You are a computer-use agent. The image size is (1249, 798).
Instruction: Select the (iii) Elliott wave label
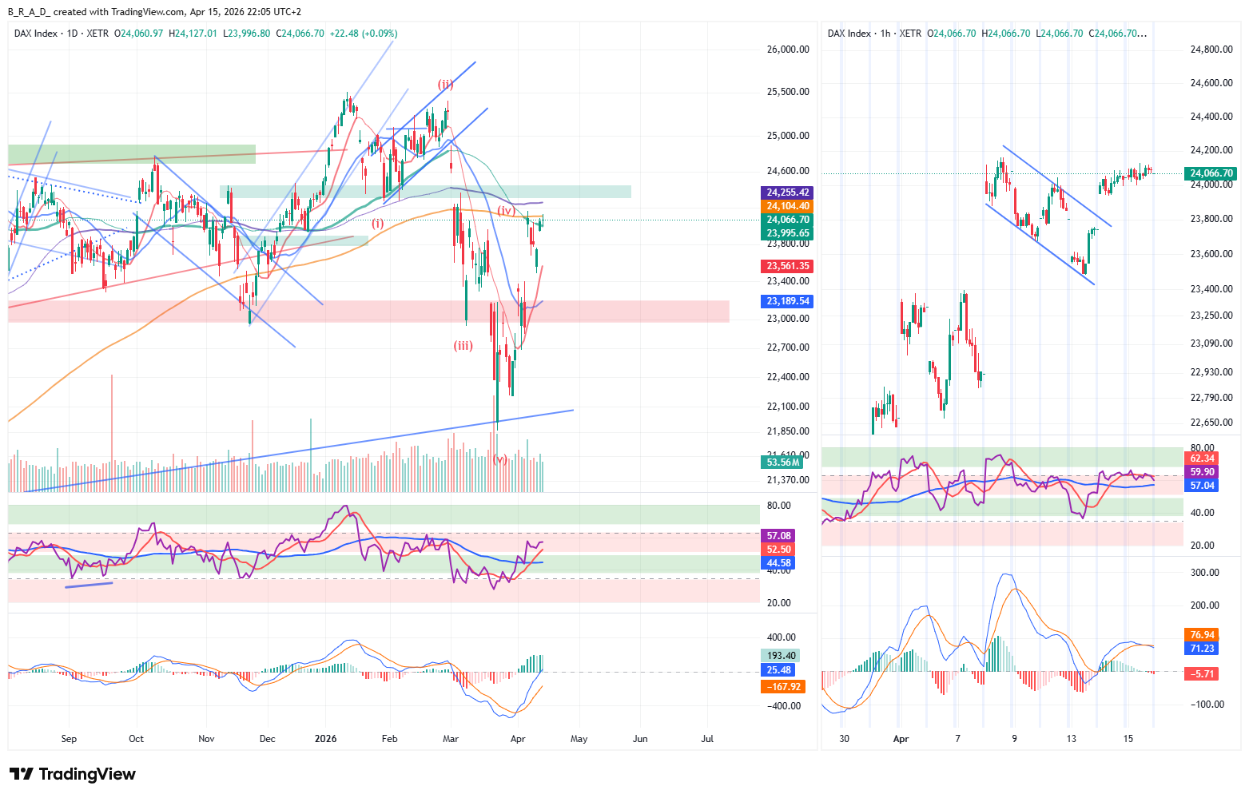click(463, 346)
